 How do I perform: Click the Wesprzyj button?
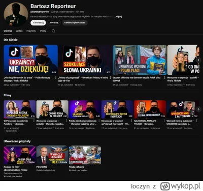click(x=54, y=23)
